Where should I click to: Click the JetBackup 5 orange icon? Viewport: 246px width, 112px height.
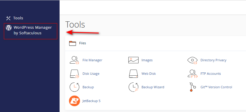pyautogui.click(x=74, y=101)
